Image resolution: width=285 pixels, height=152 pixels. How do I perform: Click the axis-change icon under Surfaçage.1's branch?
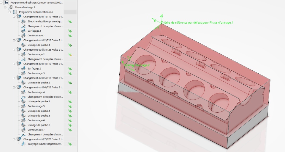click(x=23, y=26)
